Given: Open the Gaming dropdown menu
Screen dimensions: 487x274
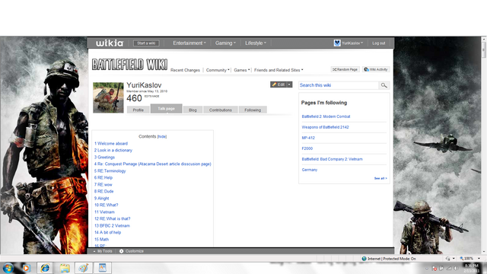Looking at the screenshot, I should [225, 43].
